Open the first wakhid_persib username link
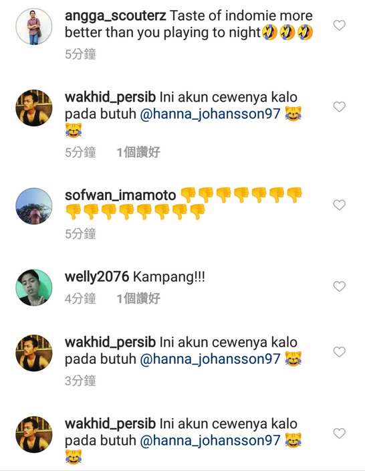 click(x=110, y=98)
